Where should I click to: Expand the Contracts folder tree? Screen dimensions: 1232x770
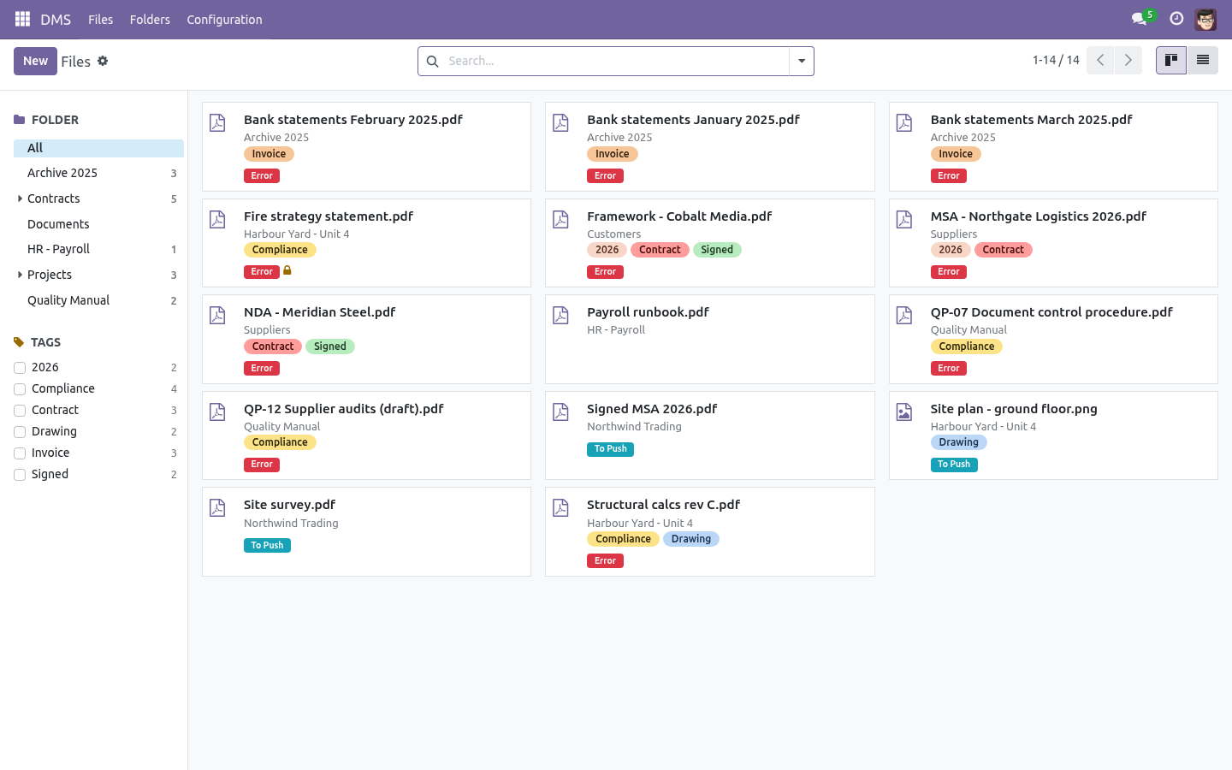pos(20,198)
